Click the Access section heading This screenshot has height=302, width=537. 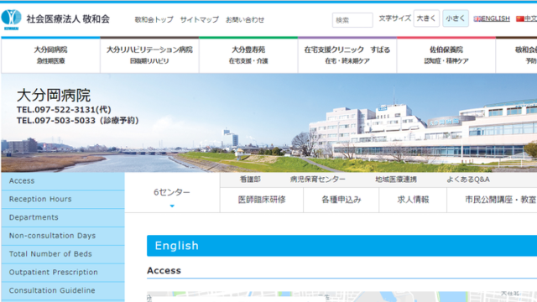click(164, 270)
